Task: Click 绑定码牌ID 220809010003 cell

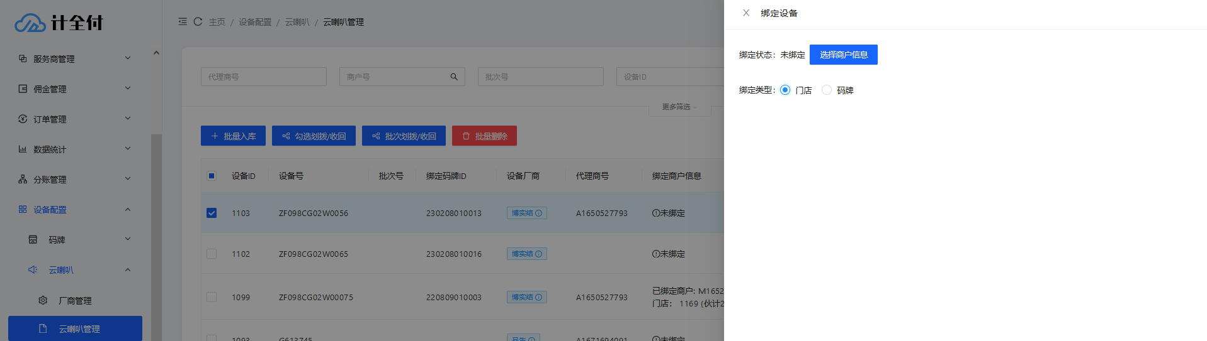Action: (454, 297)
